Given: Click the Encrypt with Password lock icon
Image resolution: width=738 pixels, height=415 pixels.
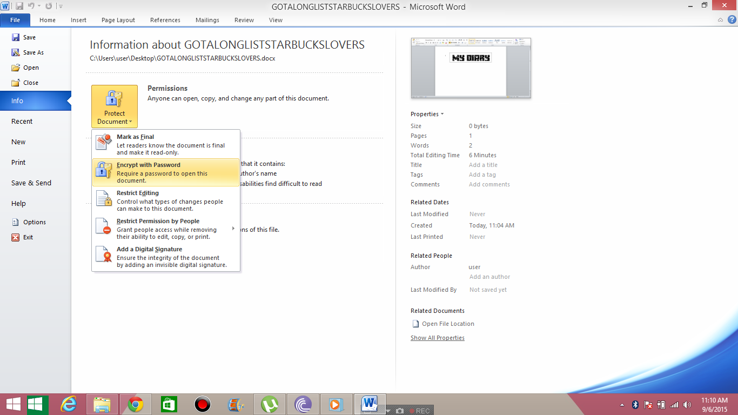Looking at the screenshot, I should [104, 170].
